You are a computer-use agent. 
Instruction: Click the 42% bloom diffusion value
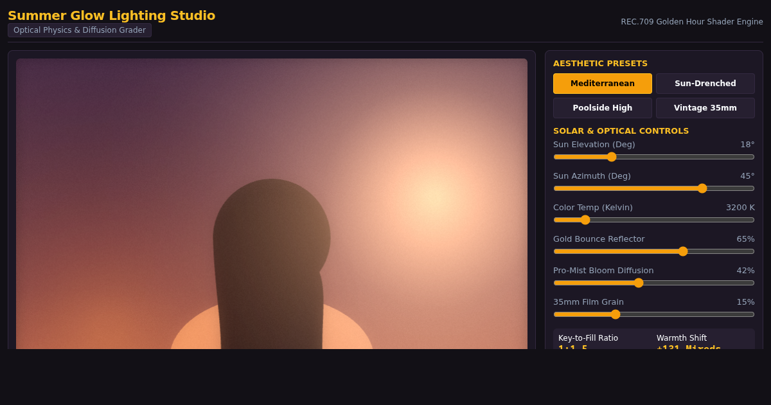click(745, 271)
